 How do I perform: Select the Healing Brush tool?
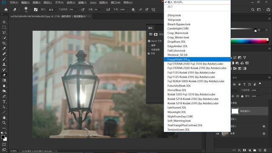(4, 54)
